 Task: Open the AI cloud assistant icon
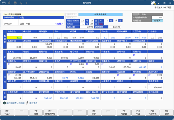point(153,3)
